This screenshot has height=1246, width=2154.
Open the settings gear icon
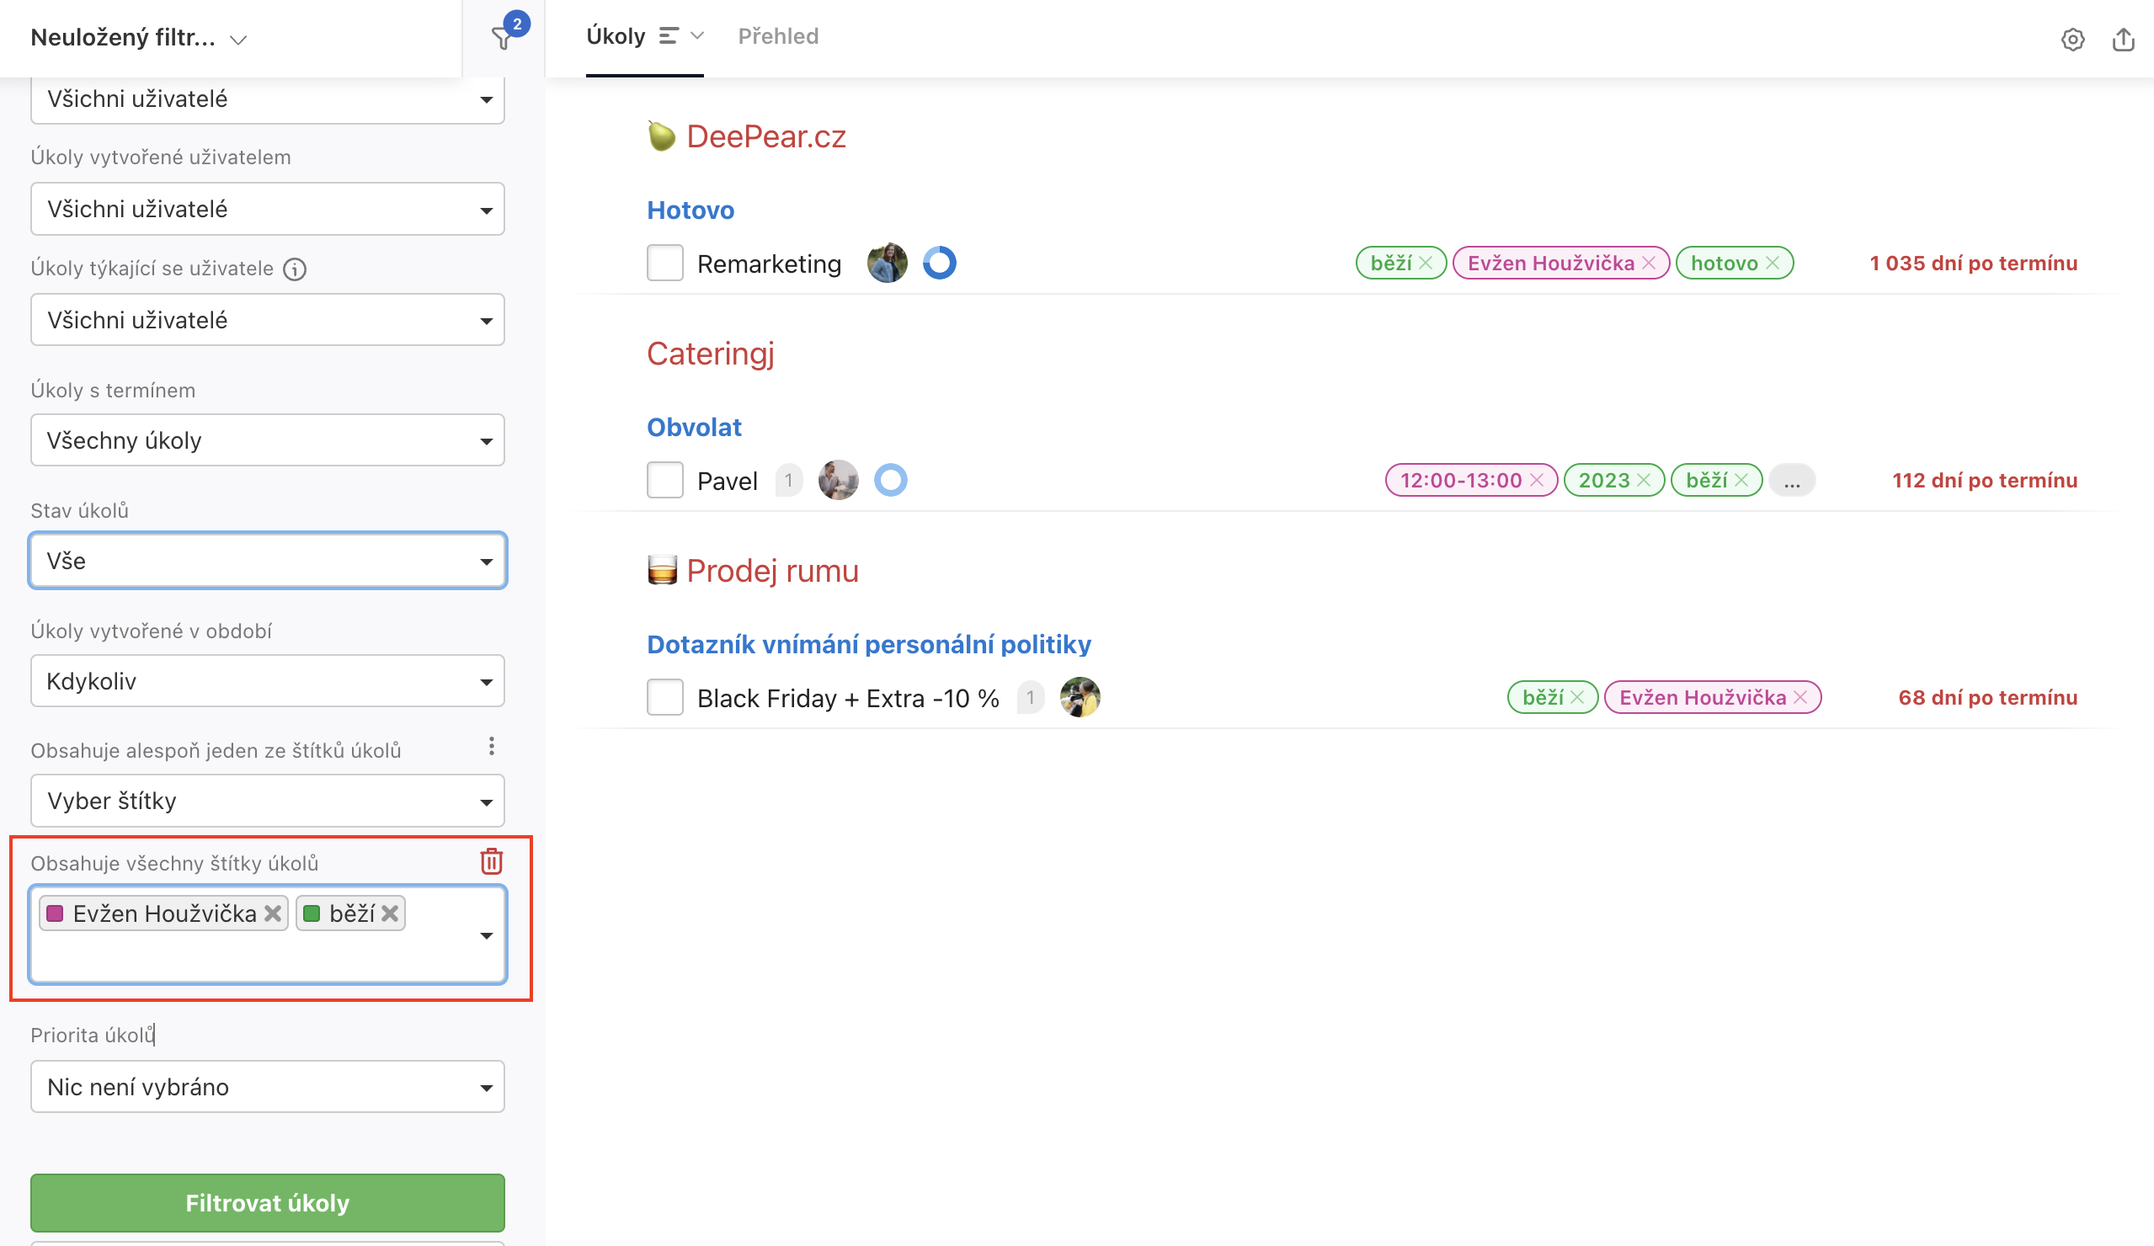coord(2072,40)
